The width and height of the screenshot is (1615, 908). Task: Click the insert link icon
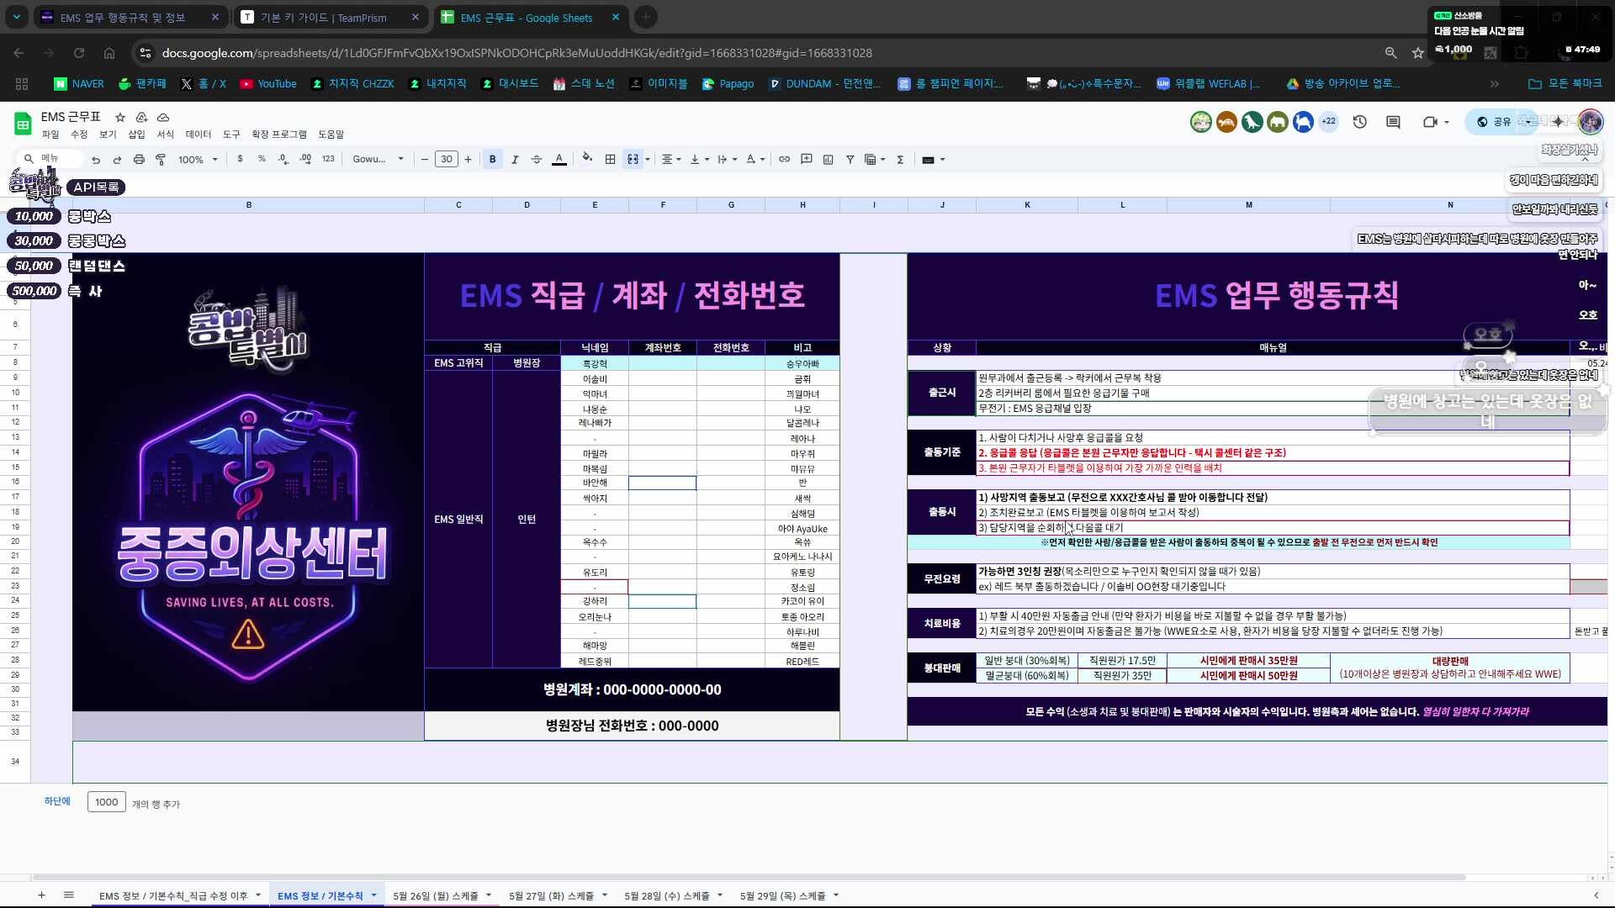[784, 159]
